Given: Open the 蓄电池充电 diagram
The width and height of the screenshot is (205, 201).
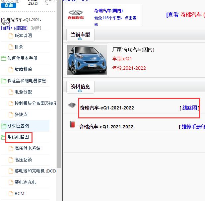Looking at the screenshot, I should [25, 182].
